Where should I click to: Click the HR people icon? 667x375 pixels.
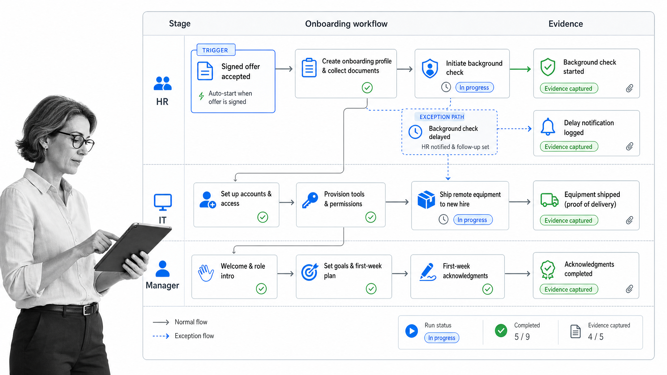point(163,83)
